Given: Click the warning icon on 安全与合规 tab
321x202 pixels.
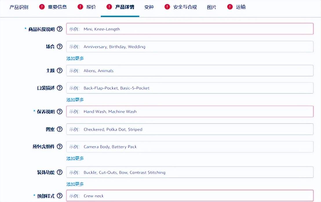Looking at the screenshot, I should pyautogui.click(x=167, y=7).
